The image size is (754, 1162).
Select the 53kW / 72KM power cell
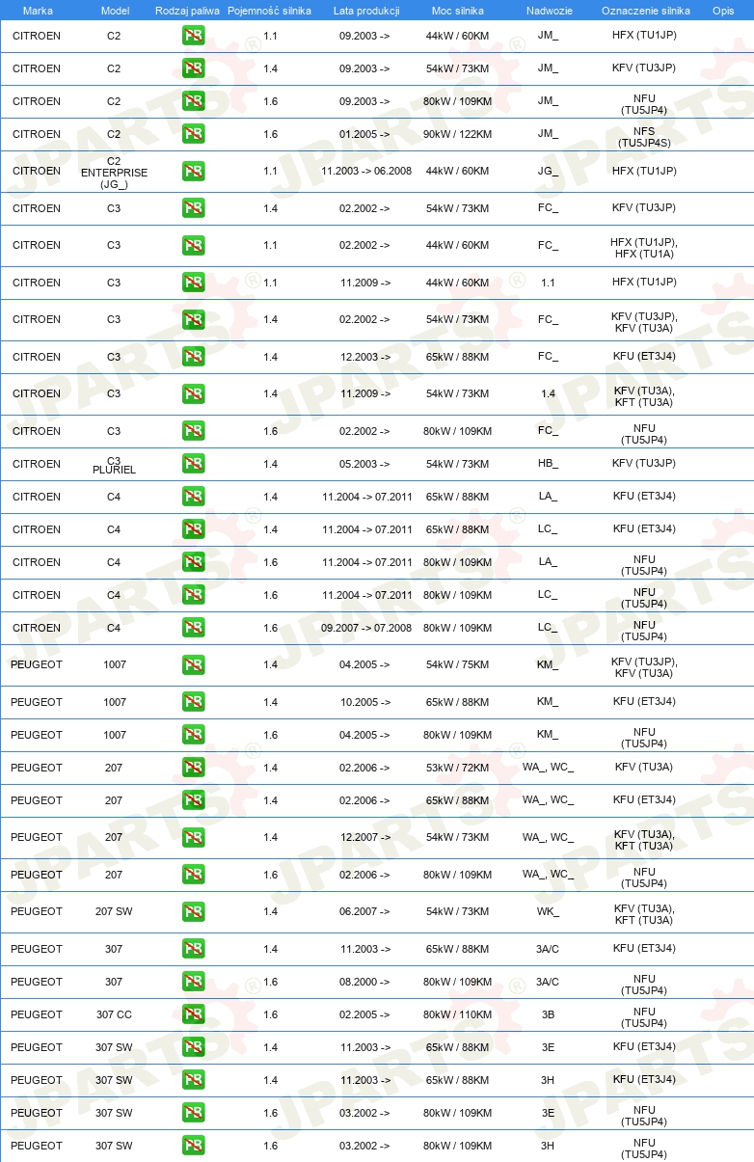pos(458,768)
